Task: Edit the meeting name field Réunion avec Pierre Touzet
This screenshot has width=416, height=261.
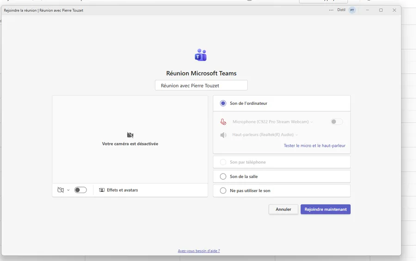Action: click(201, 85)
